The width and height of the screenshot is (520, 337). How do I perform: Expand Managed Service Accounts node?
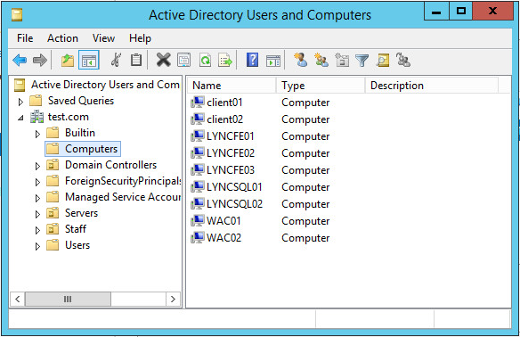(x=37, y=198)
